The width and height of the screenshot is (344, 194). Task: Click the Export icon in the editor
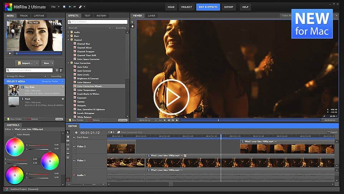[x=328, y=132]
